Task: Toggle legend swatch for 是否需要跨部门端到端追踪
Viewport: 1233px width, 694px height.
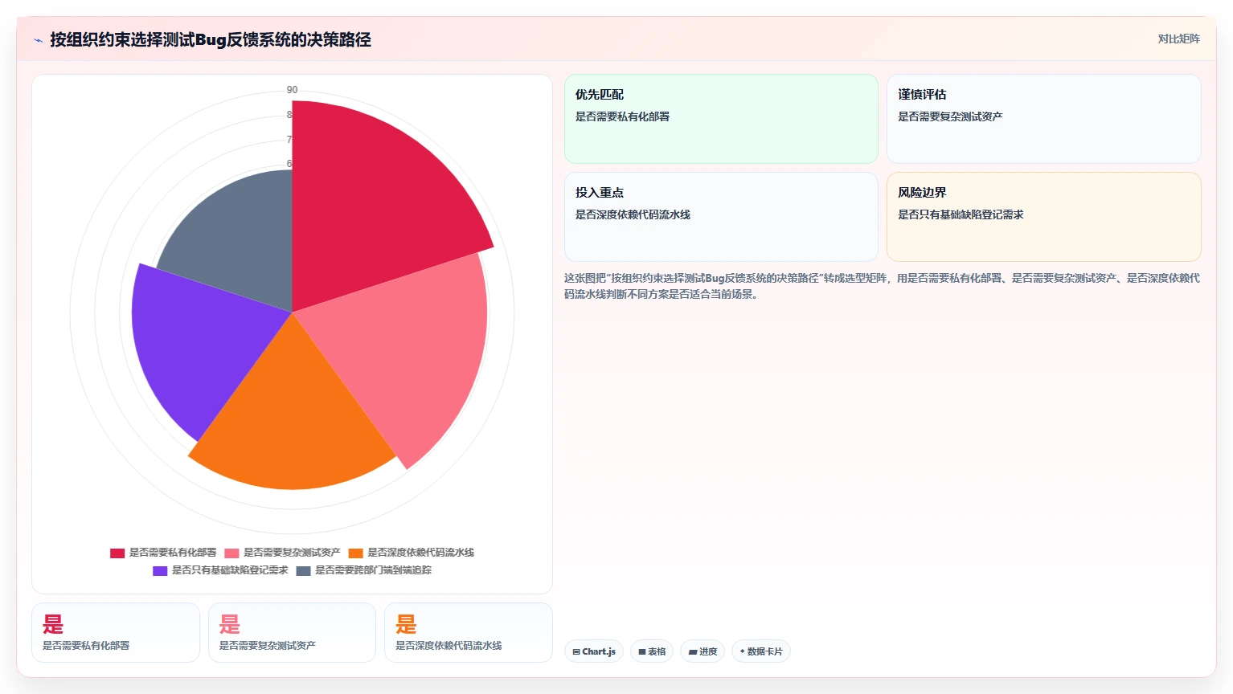Action: [x=303, y=570]
